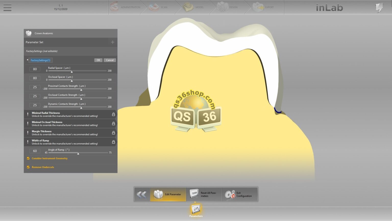Confirm with the OK button
Screen dimensions: 392x221
[x=98, y=60]
